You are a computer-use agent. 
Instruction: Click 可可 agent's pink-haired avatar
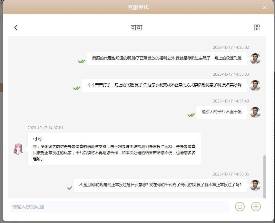coord(18,149)
